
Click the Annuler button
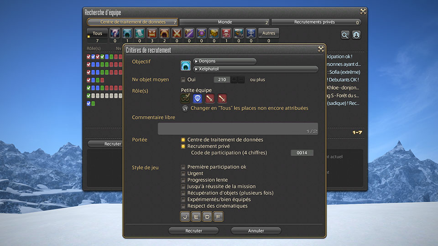pyautogui.click(x=256, y=231)
